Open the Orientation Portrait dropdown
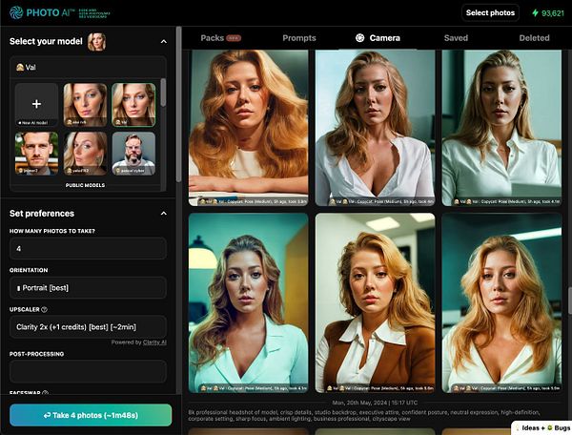This screenshot has height=435, width=572. click(88, 287)
